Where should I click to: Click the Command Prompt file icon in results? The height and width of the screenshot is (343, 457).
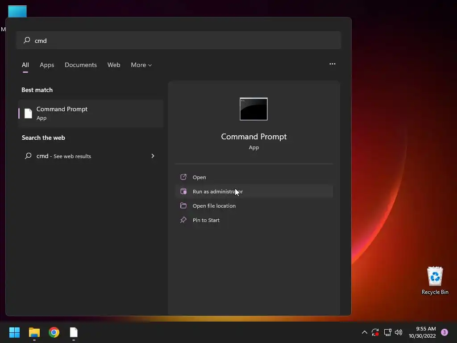pyautogui.click(x=28, y=113)
